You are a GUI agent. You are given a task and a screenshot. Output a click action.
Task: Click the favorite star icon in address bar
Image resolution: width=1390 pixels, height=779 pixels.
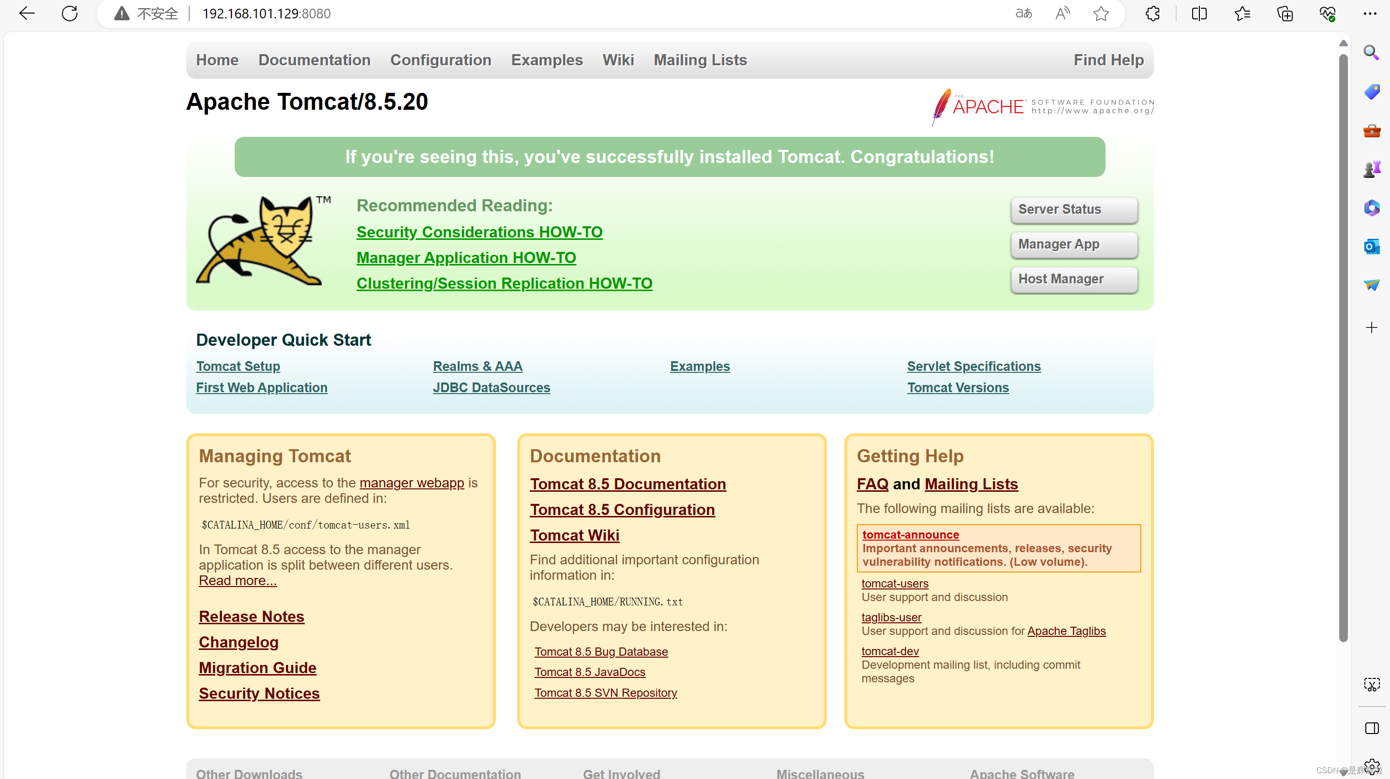tap(1101, 14)
